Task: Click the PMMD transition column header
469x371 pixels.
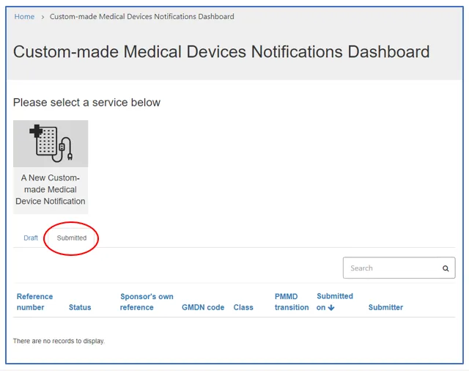Action: (291, 302)
